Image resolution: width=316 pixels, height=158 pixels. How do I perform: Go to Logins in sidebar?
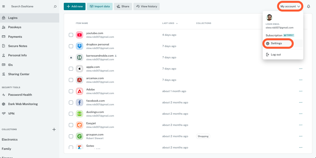coord(30,18)
